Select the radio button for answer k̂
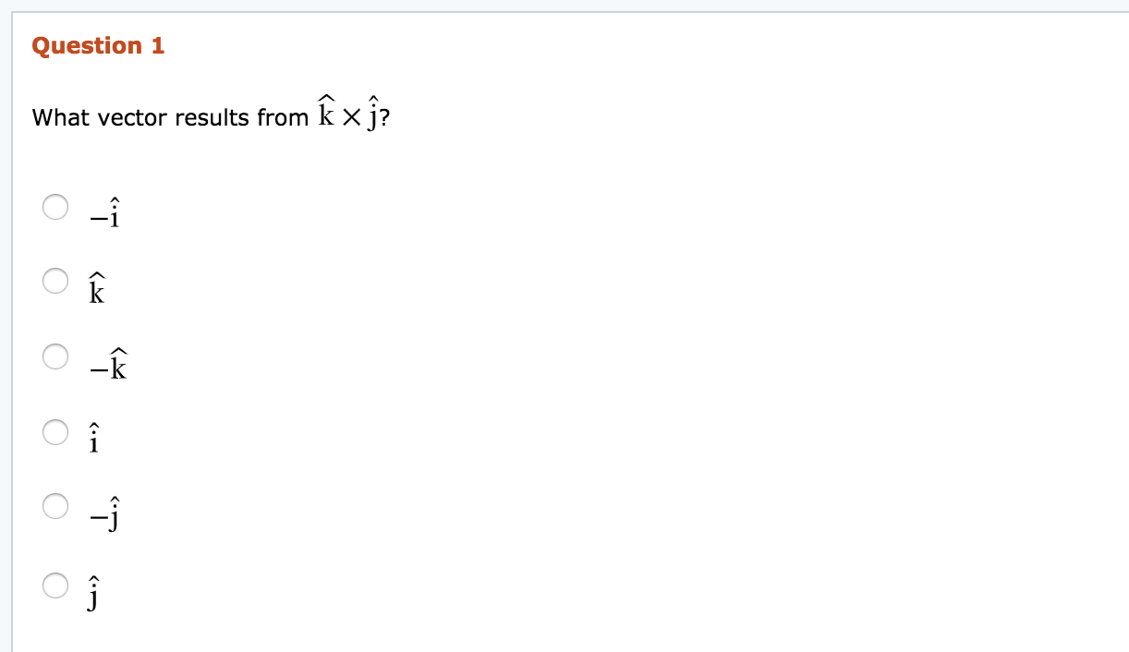 (55, 279)
